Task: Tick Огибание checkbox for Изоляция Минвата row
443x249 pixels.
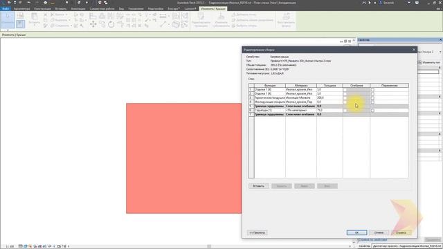Action: pos(345,98)
